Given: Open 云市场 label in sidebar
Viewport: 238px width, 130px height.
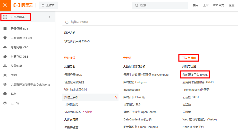Looking at the screenshot, I should [x=15, y=103].
